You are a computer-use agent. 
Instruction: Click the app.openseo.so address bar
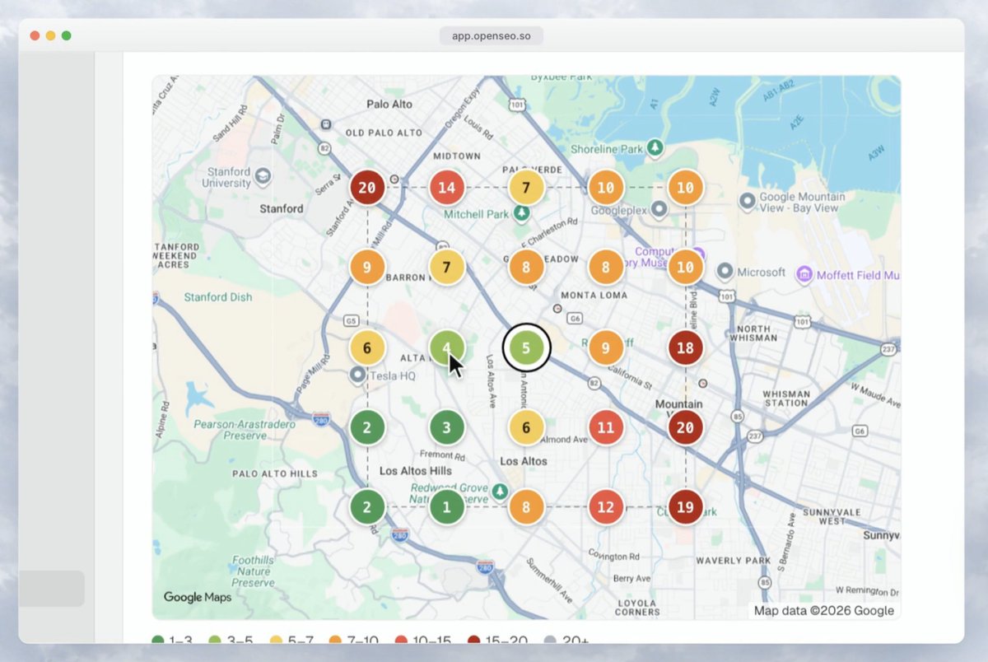492,36
